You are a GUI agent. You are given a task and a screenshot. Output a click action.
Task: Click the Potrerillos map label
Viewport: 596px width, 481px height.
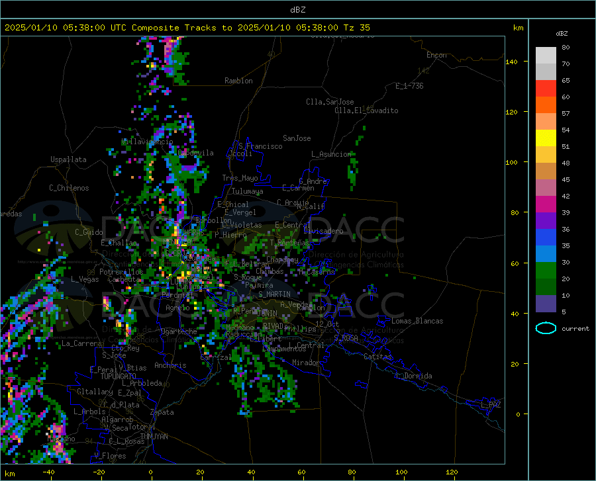click(121, 272)
